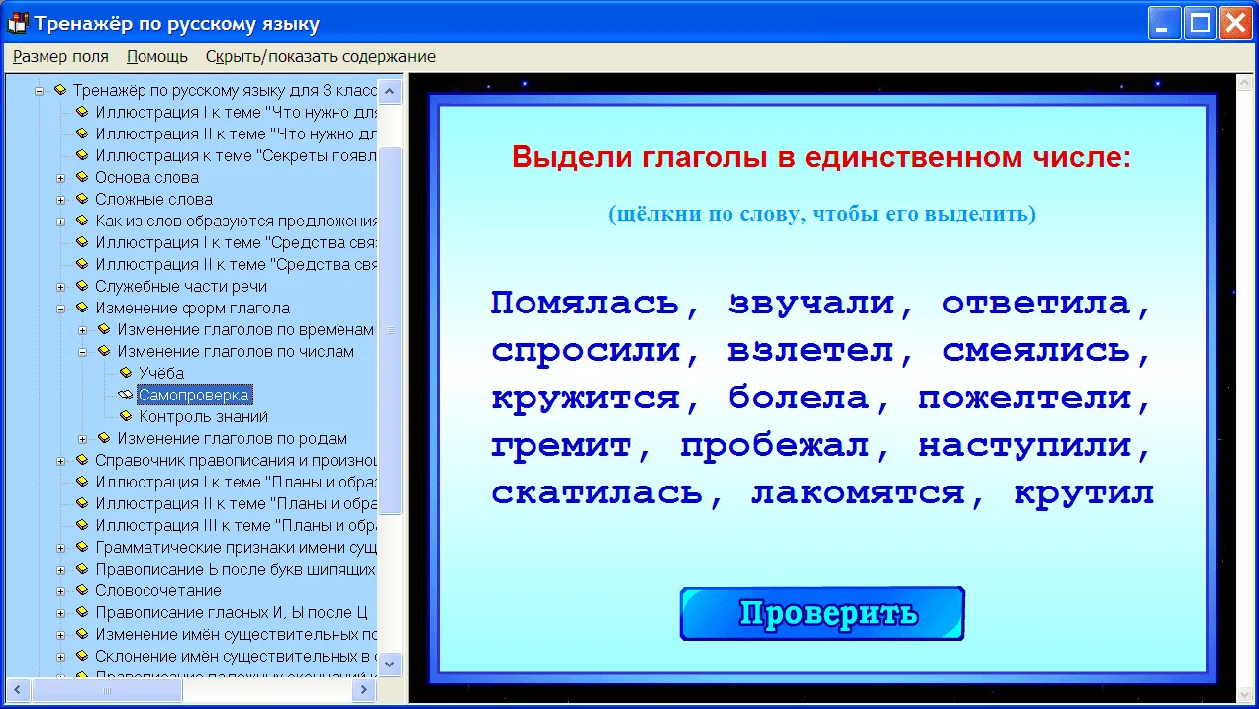Select the word смеялись

(x=1035, y=351)
